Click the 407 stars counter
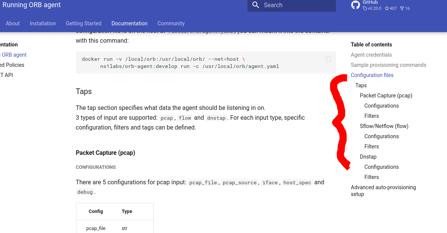447x233 pixels. (x=391, y=8)
